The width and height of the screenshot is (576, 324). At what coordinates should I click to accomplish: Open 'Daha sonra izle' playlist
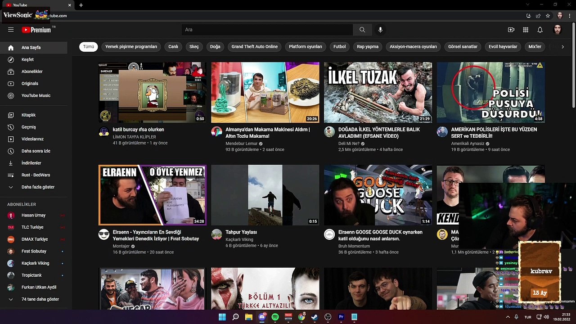click(34, 151)
